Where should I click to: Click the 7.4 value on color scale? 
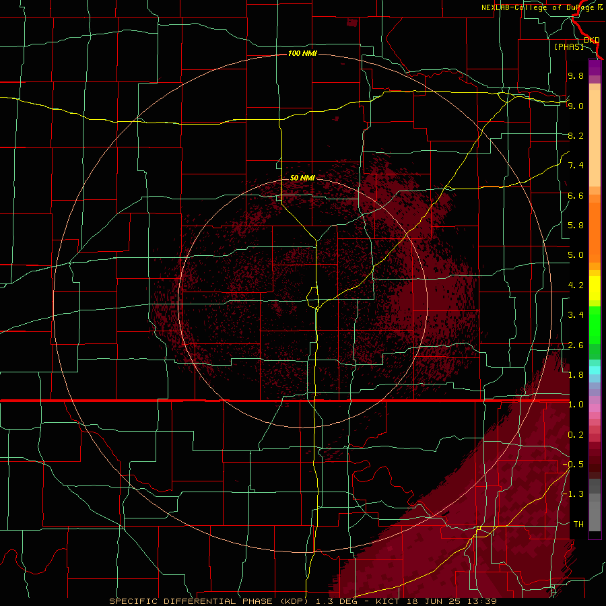pos(576,166)
